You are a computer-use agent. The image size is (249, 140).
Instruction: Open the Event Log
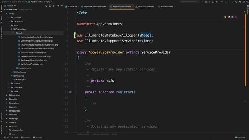click(x=240, y=137)
